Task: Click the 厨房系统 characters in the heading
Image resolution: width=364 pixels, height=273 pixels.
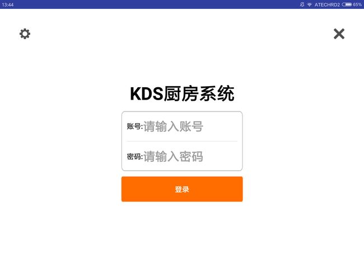Action: (199, 94)
